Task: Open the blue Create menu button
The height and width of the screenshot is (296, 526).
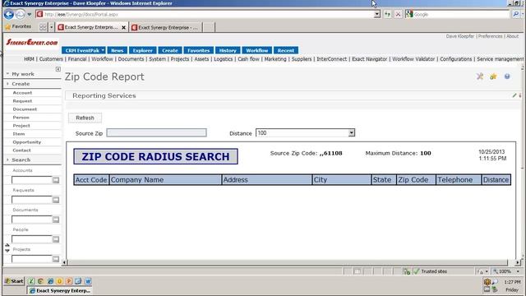Action: tap(170, 50)
